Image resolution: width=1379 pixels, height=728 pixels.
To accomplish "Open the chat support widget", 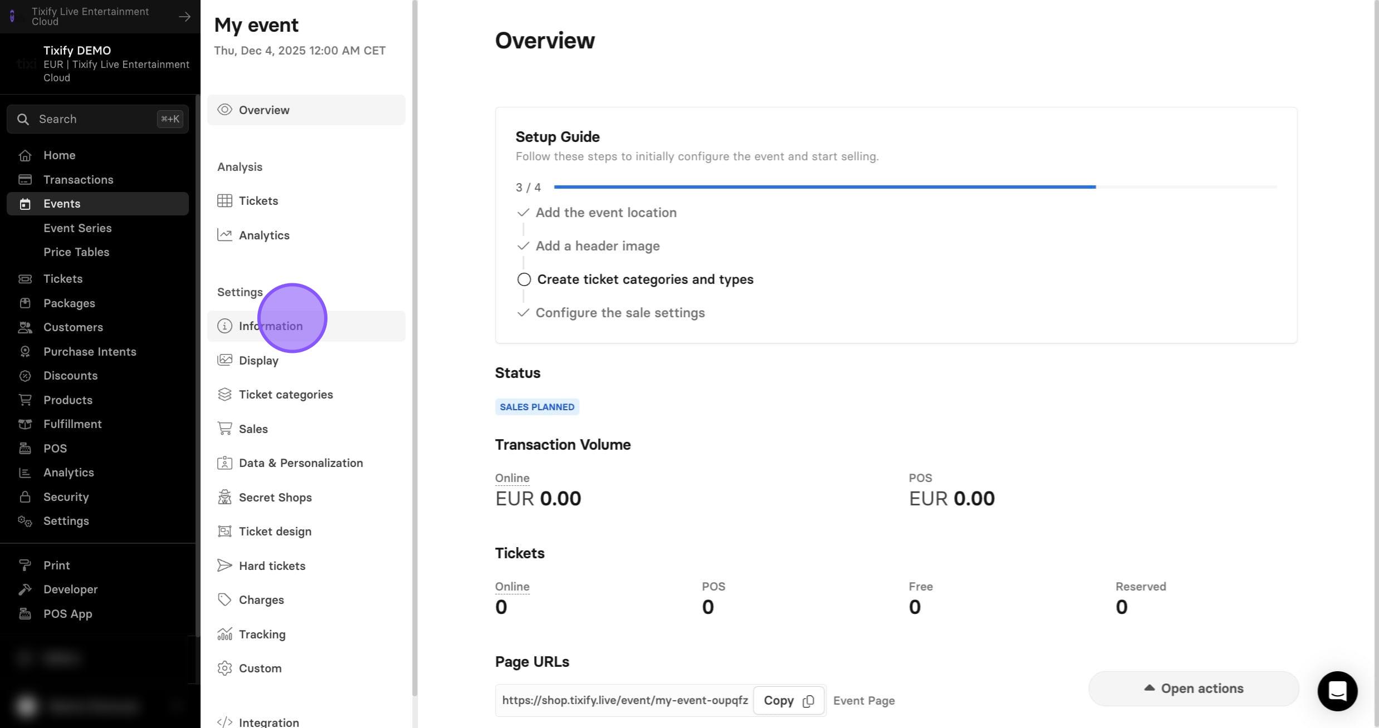I will [x=1337, y=691].
